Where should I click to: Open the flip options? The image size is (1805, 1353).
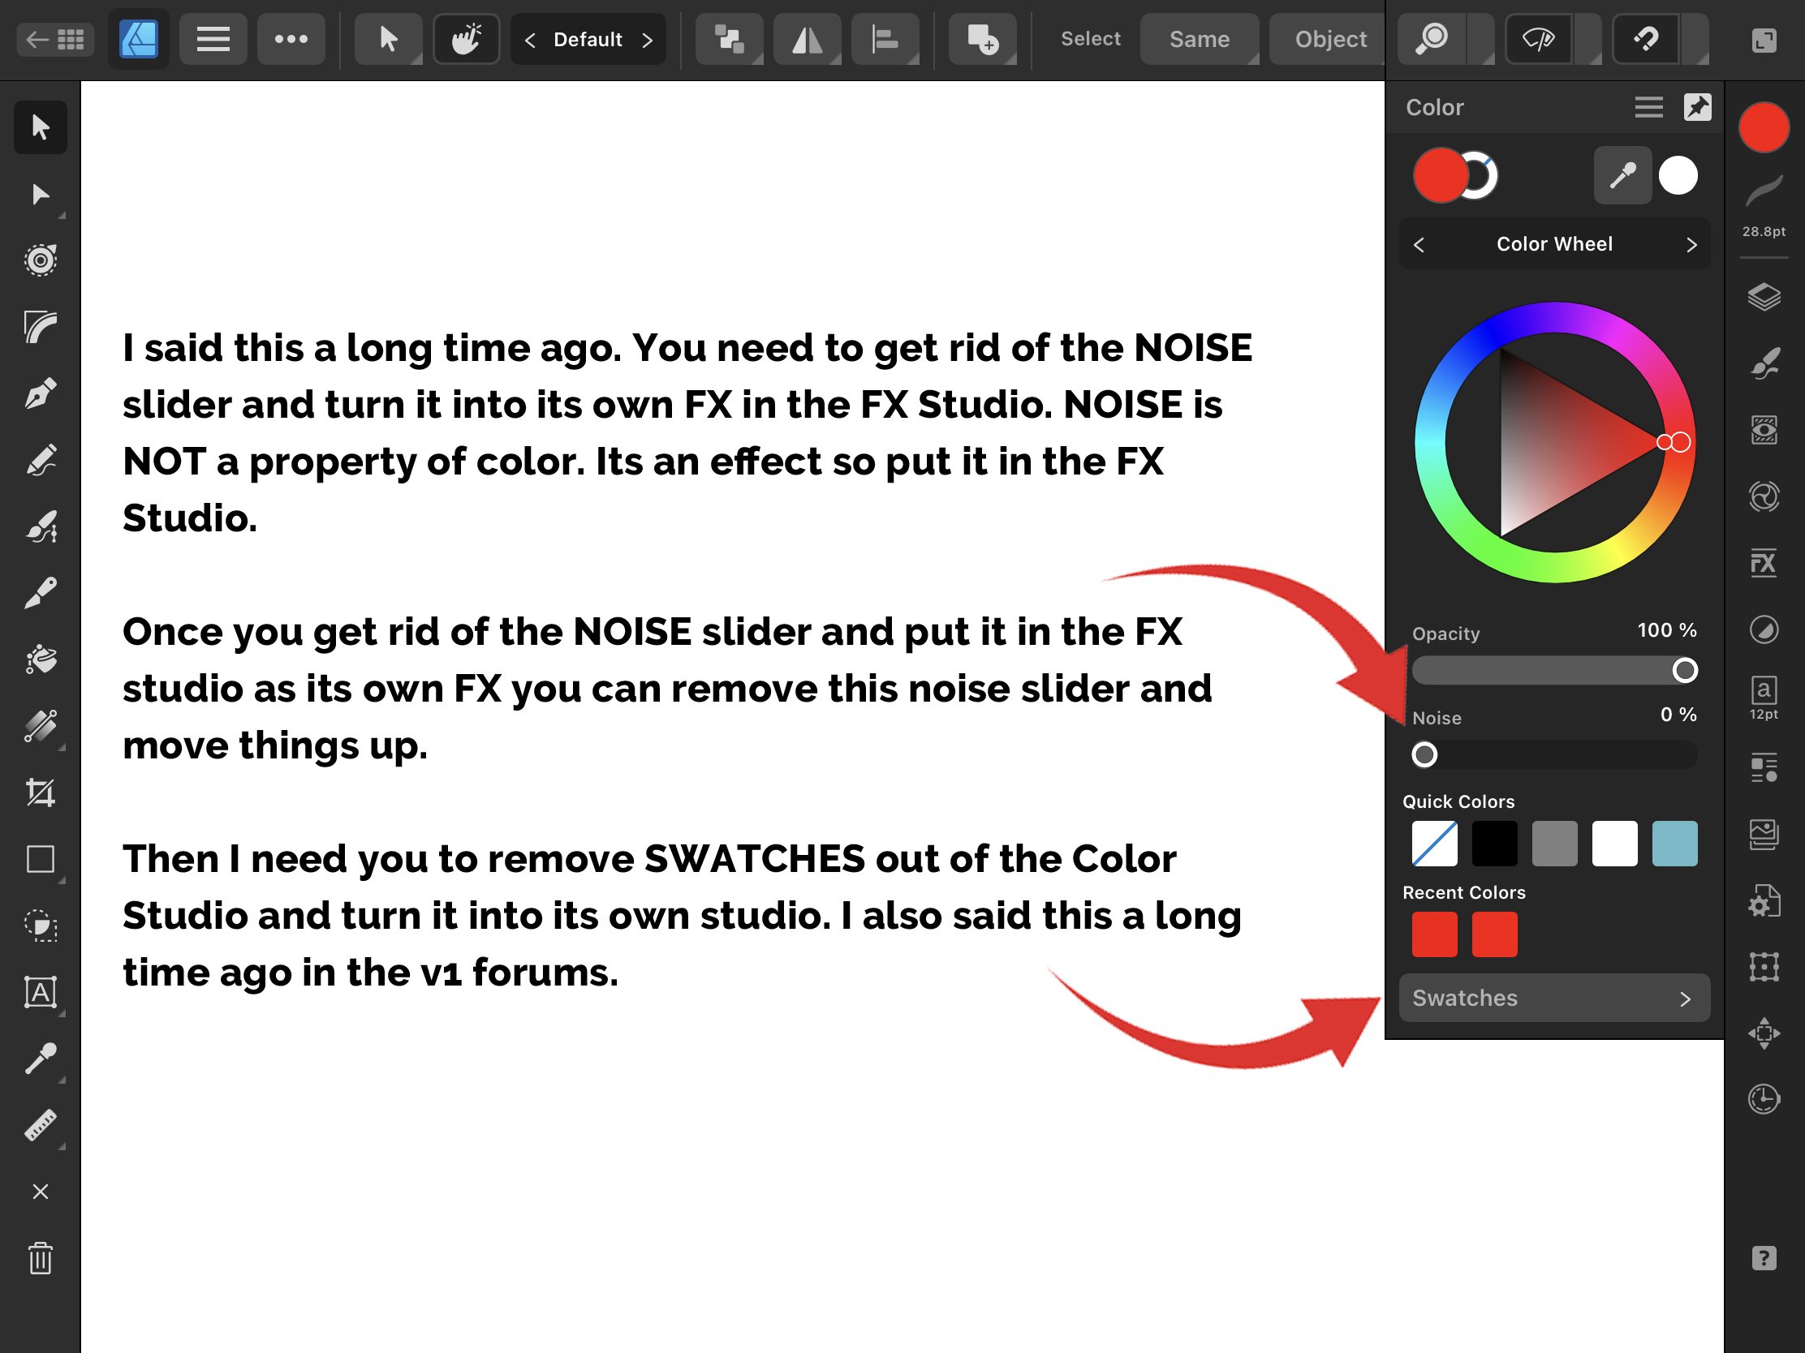806,38
